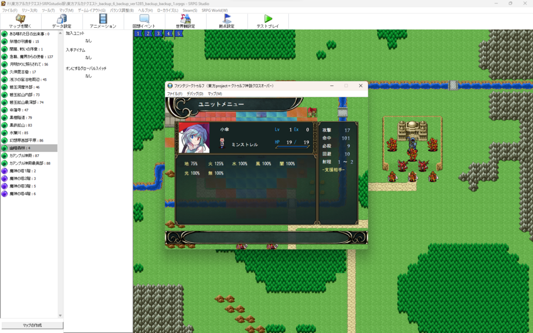Open the SRPG World(W) menu

click(214, 10)
